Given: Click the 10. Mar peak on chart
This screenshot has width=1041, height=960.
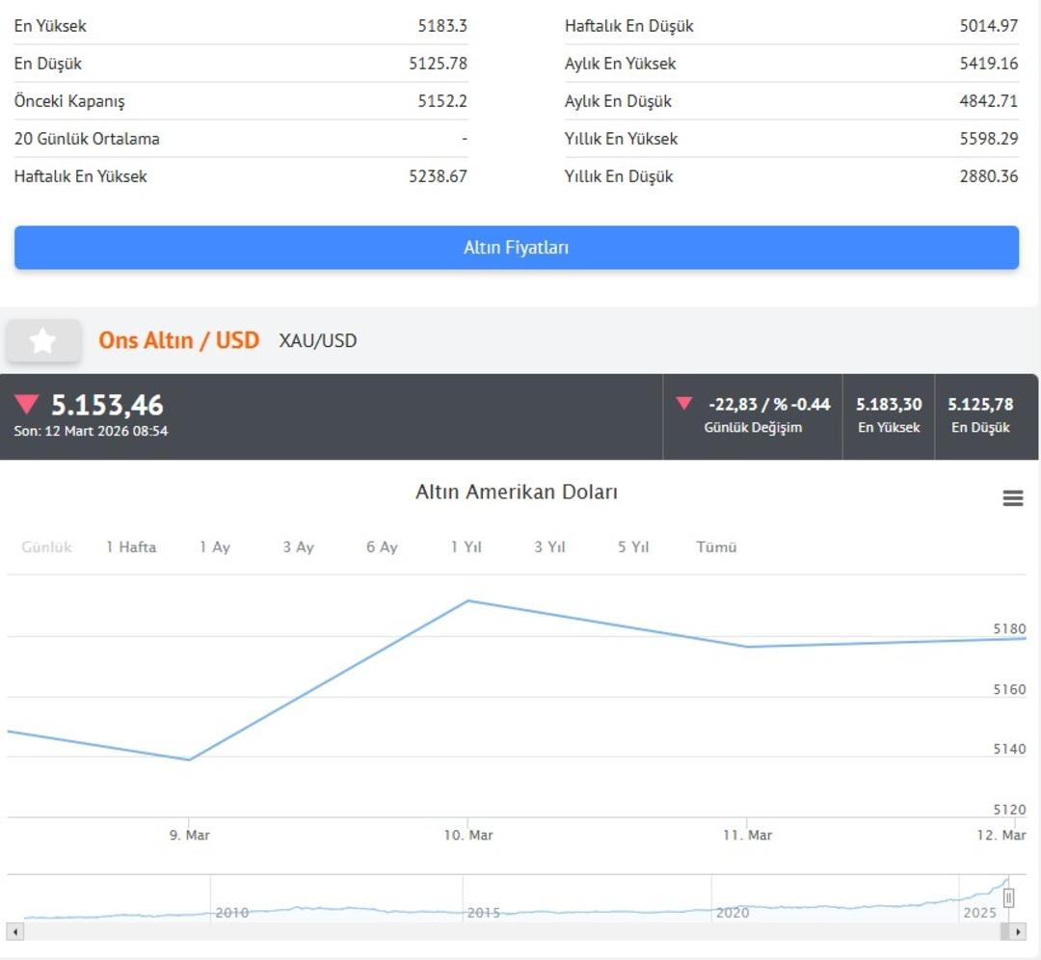Looking at the screenshot, I should pos(468,601).
